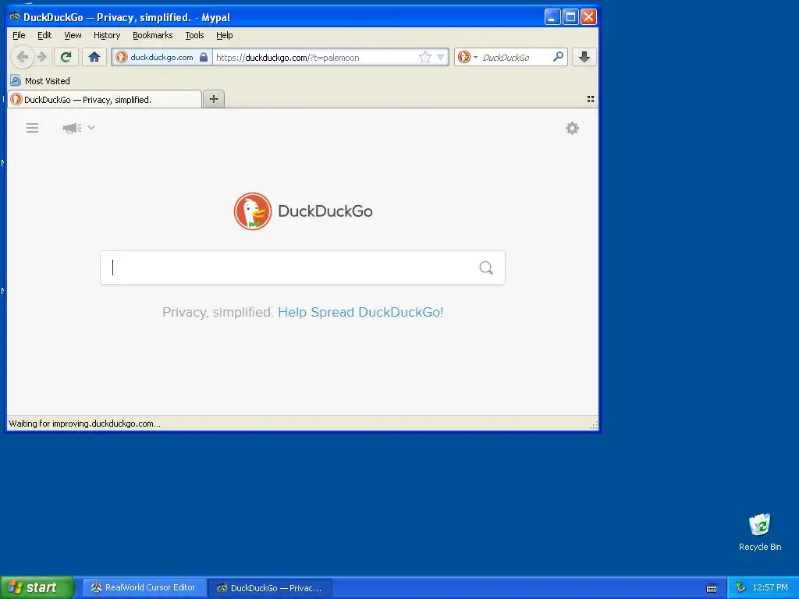The width and height of the screenshot is (799, 599).
Task: Click the DuckDuckGo — Privac... taskbar button
Action: (270, 588)
